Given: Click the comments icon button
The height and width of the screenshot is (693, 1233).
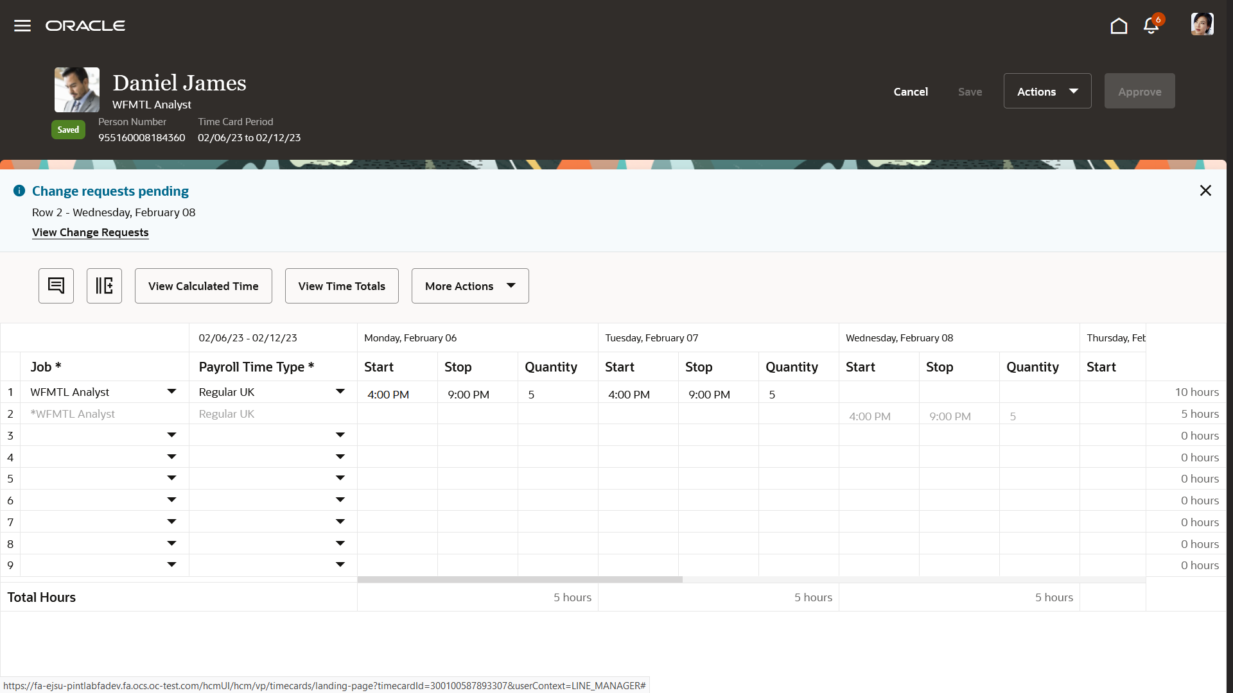Looking at the screenshot, I should [x=56, y=286].
